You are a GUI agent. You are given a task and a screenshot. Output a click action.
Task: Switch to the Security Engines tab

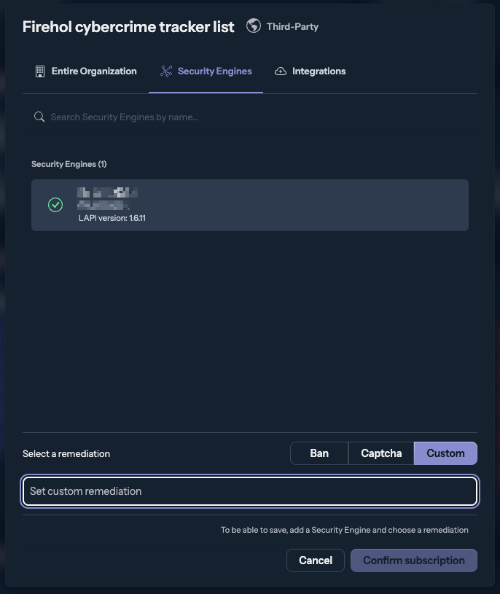coord(214,71)
